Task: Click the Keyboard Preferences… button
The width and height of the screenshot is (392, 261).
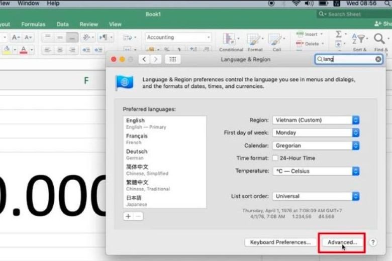Action: coord(280,242)
